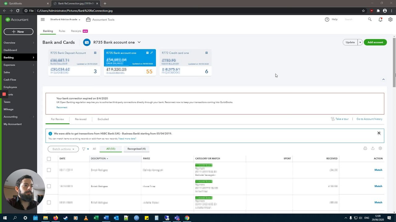396x222 pixels.
Task: Open Word from the taskbar
Action: 106,218
